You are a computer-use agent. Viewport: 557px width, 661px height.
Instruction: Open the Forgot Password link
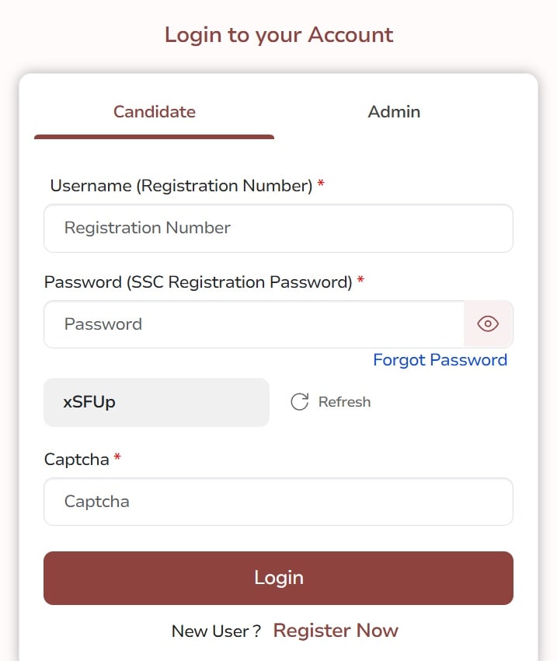pos(440,360)
